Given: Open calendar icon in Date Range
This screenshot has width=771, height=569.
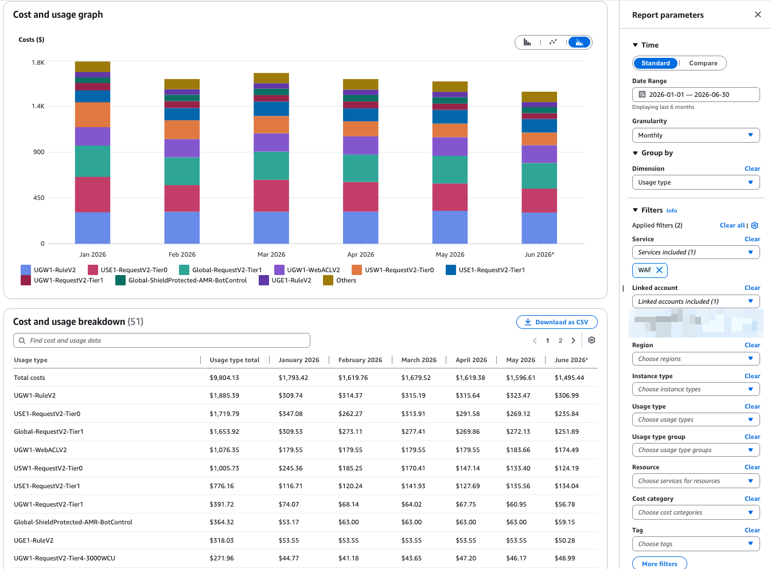Looking at the screenshot, I should click(642, 95).
